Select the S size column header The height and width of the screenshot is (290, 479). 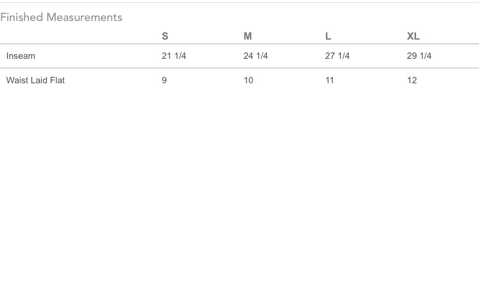tap(165, 36)
